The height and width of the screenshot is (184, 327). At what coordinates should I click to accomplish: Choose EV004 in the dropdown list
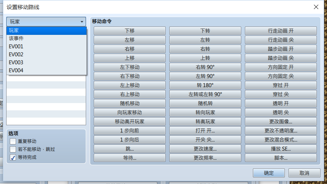47,70
